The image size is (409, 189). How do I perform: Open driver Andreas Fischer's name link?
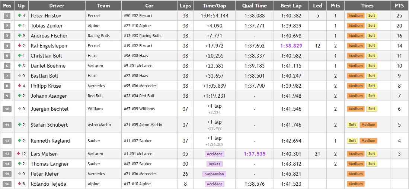click(x=49, y=36)
